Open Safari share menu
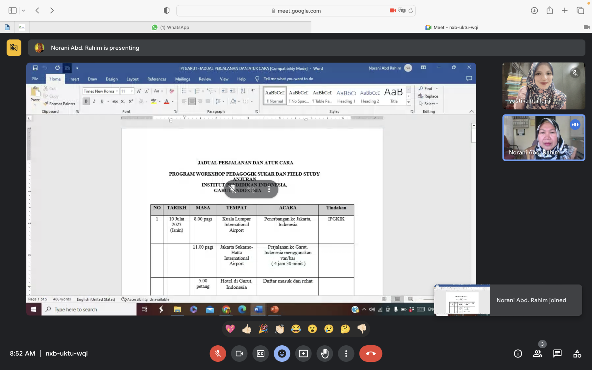This screenshot has width=592, height=370. 550,11
